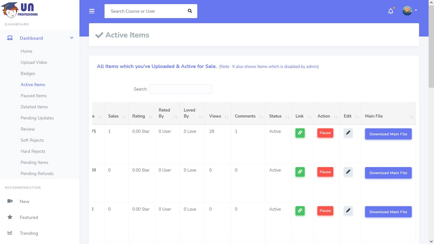Open the user profile avatar dropdown
The height and width of the screenshot is (244, 434).
click(x=410, y=11)
